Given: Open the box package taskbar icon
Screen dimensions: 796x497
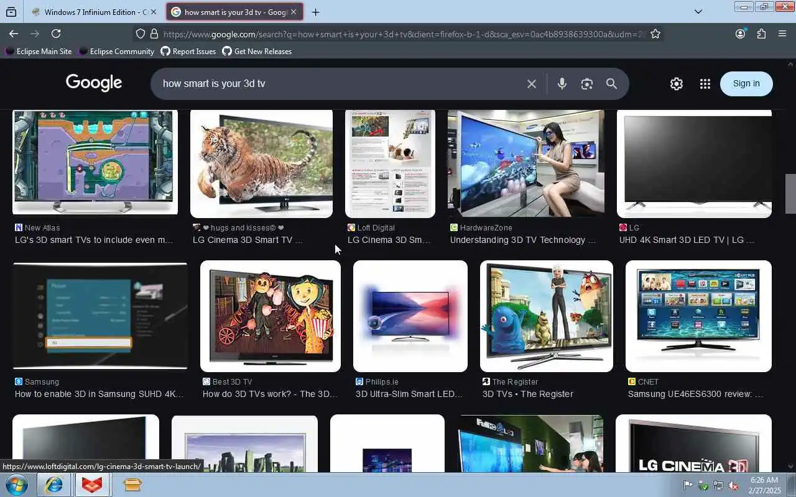Looking at the screenshot, I should click(132, 485).
